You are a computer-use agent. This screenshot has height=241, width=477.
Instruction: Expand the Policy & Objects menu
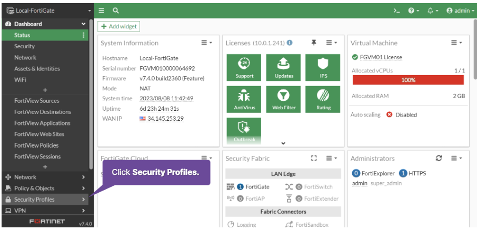pyautogui.click(x=45, y=188)
